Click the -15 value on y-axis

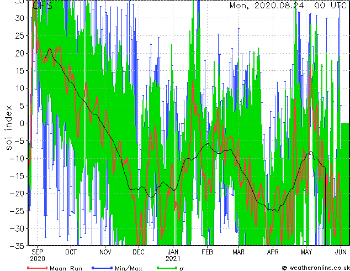pos(17,176)
